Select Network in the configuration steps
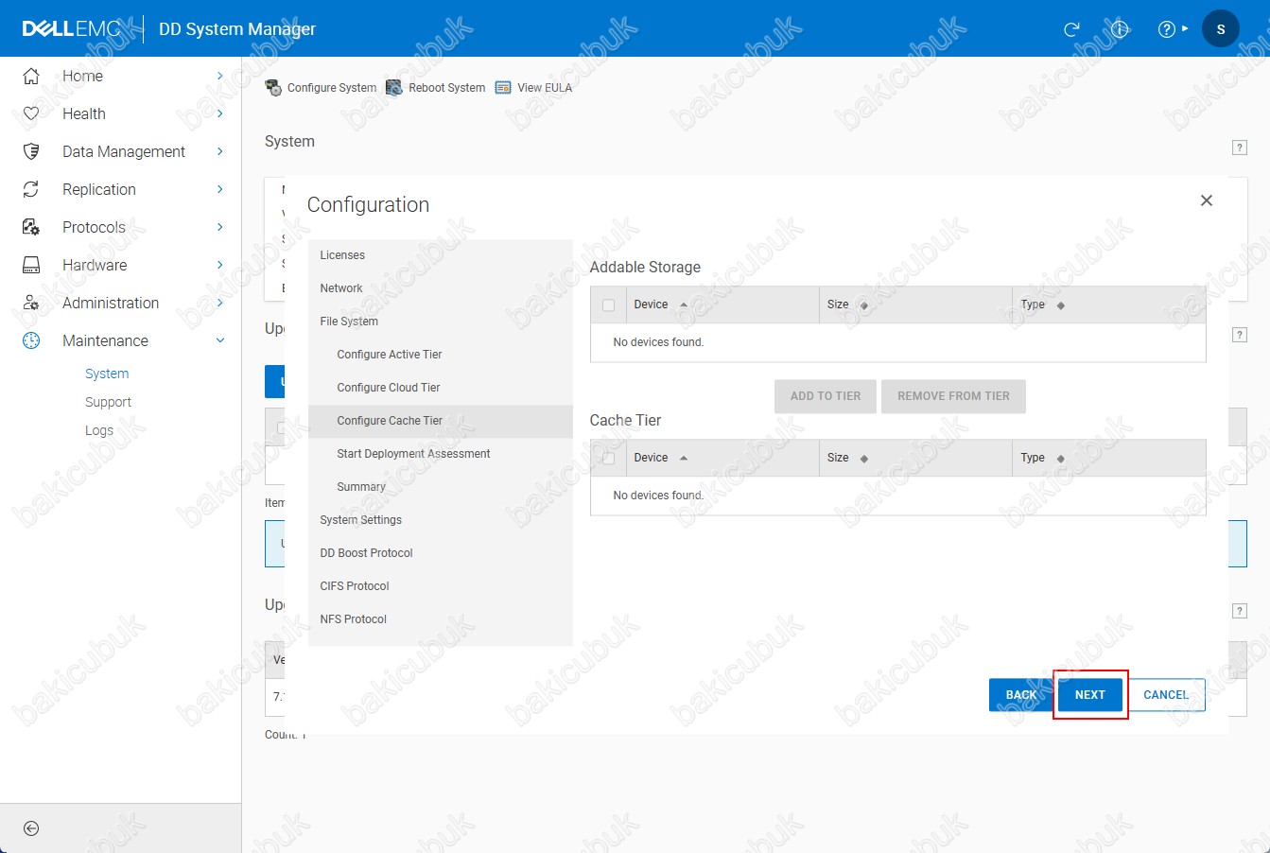1270x853 pixels. click(441, 288)
